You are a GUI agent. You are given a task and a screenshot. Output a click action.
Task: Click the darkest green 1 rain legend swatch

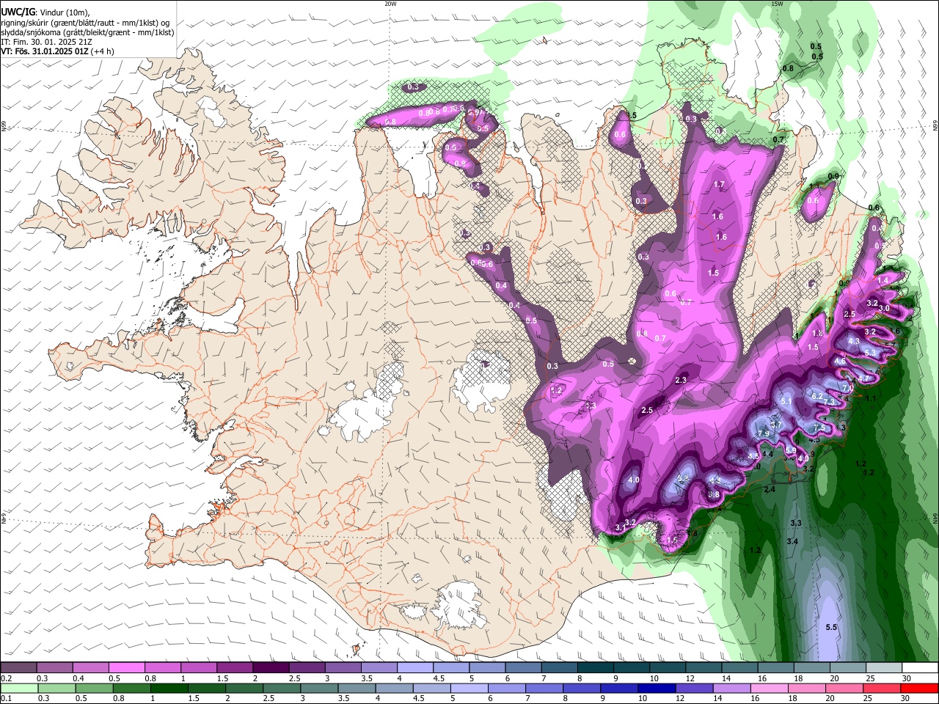tap(169, 689)
